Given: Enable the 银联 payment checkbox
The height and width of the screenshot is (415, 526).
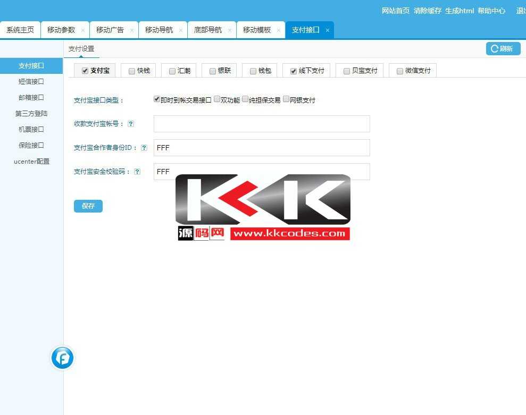Looking at the screenshot, I should coord(213,71).
